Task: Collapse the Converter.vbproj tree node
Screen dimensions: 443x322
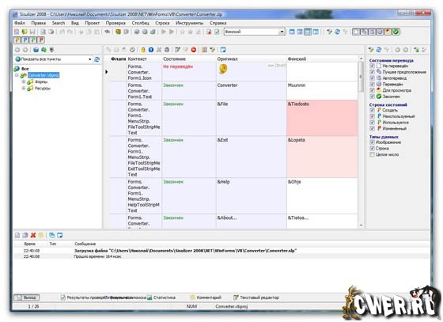Action: 17,75
